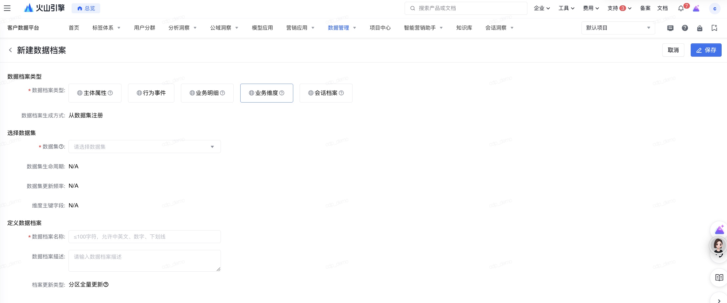
Task: Open the hamburger navigation menu
Action: (x=7, y=8)
